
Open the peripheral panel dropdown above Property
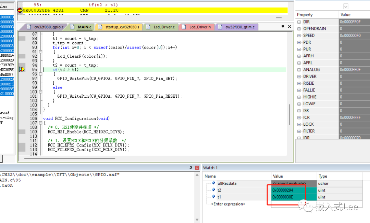346,6
